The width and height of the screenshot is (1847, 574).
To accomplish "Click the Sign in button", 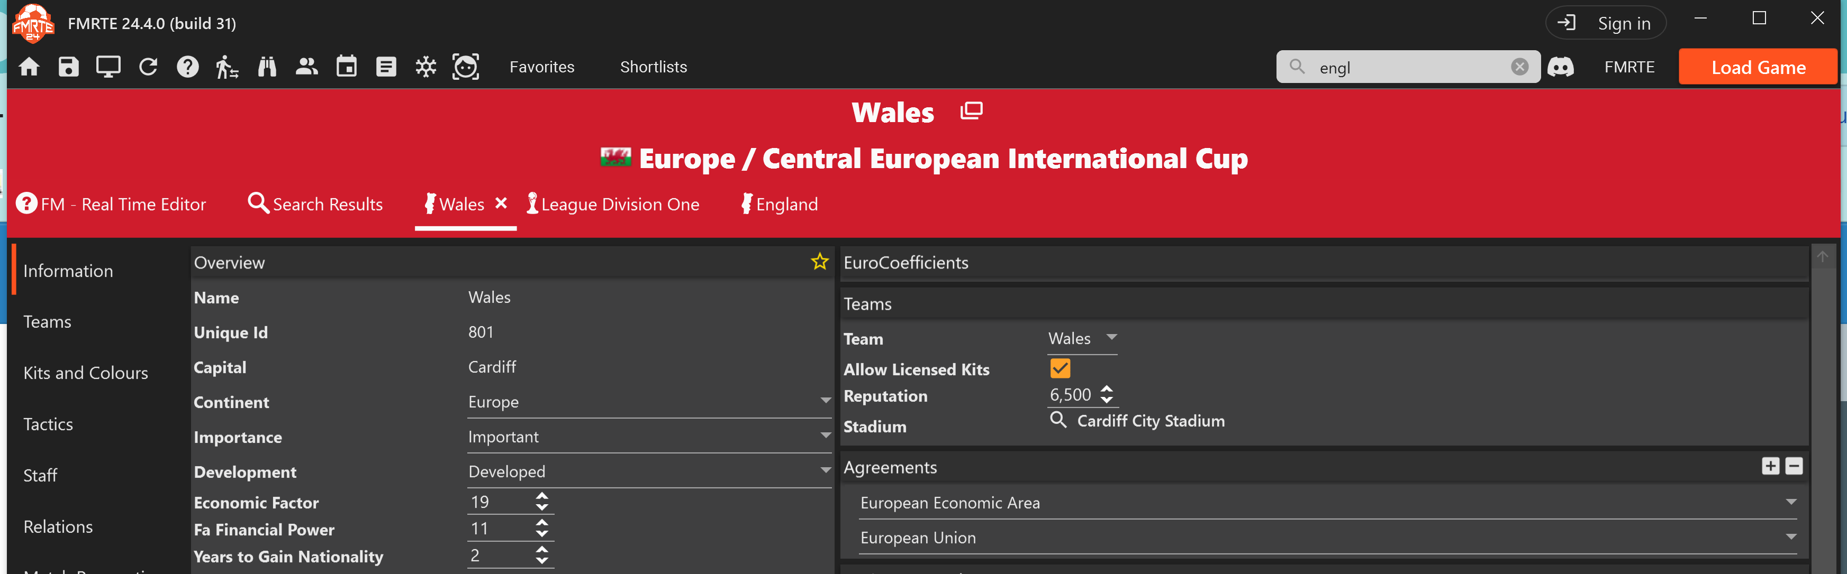I will 1606,24.
